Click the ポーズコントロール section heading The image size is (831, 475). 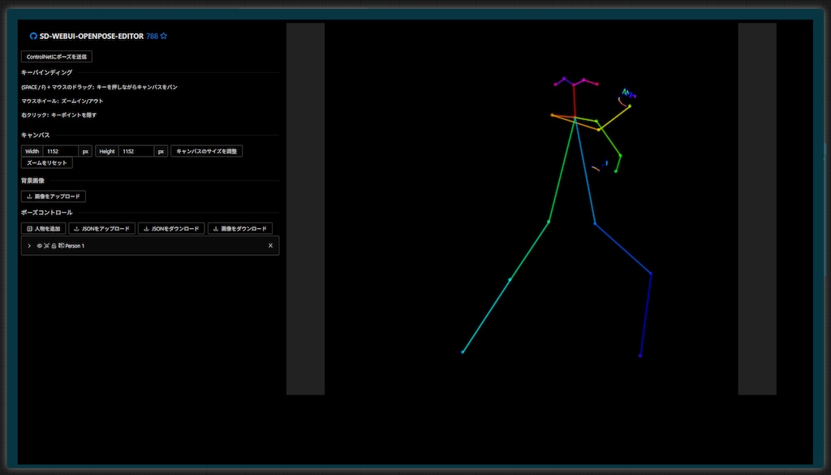(46, 213)
